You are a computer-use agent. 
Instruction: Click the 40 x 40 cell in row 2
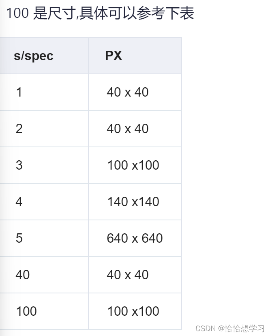click(x=135, y=129)
